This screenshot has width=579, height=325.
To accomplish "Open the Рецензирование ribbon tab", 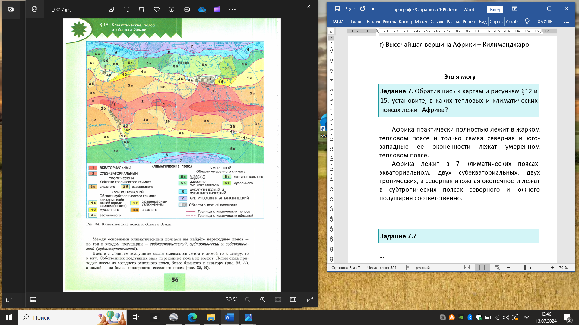I will [x=469, y=21].
